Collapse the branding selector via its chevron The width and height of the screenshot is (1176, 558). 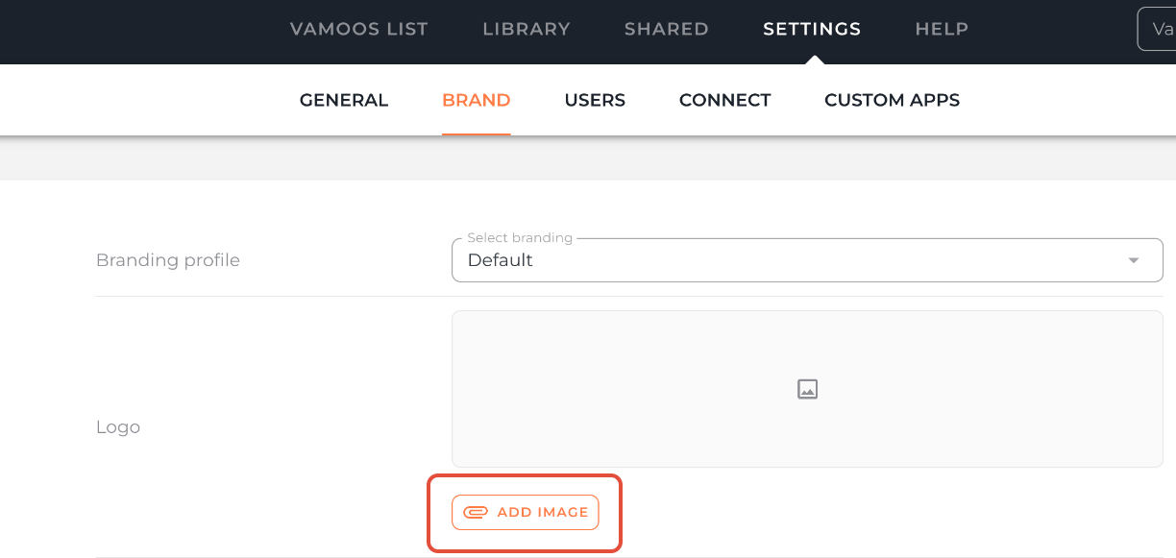point(1132,259)
